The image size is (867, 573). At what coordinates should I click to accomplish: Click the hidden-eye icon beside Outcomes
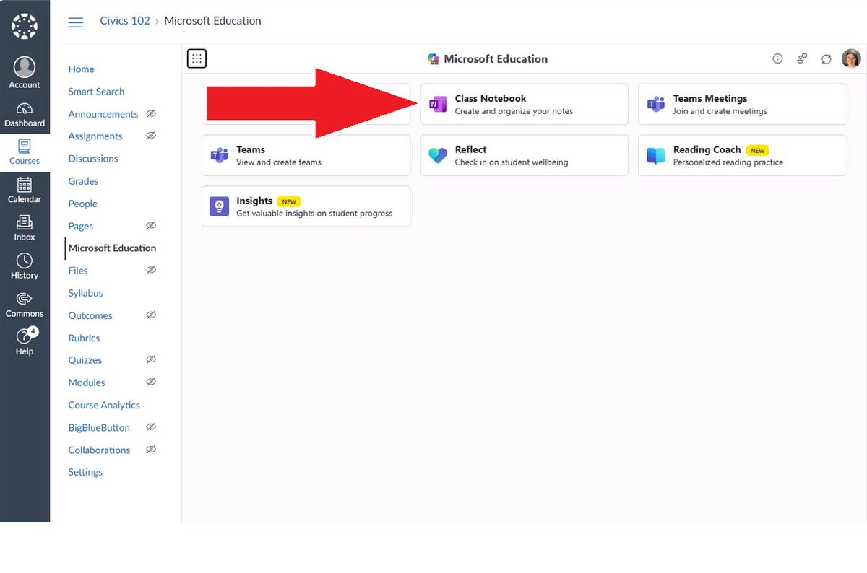tap(151, 315)
